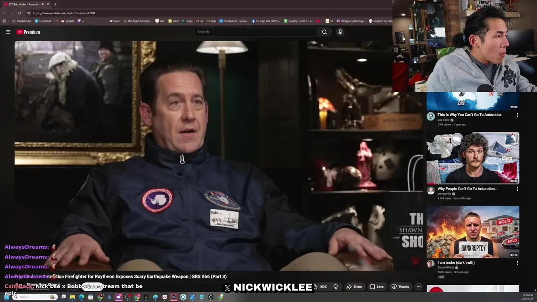
Task: Send Thanks to the creator
Action: (400, 286)
